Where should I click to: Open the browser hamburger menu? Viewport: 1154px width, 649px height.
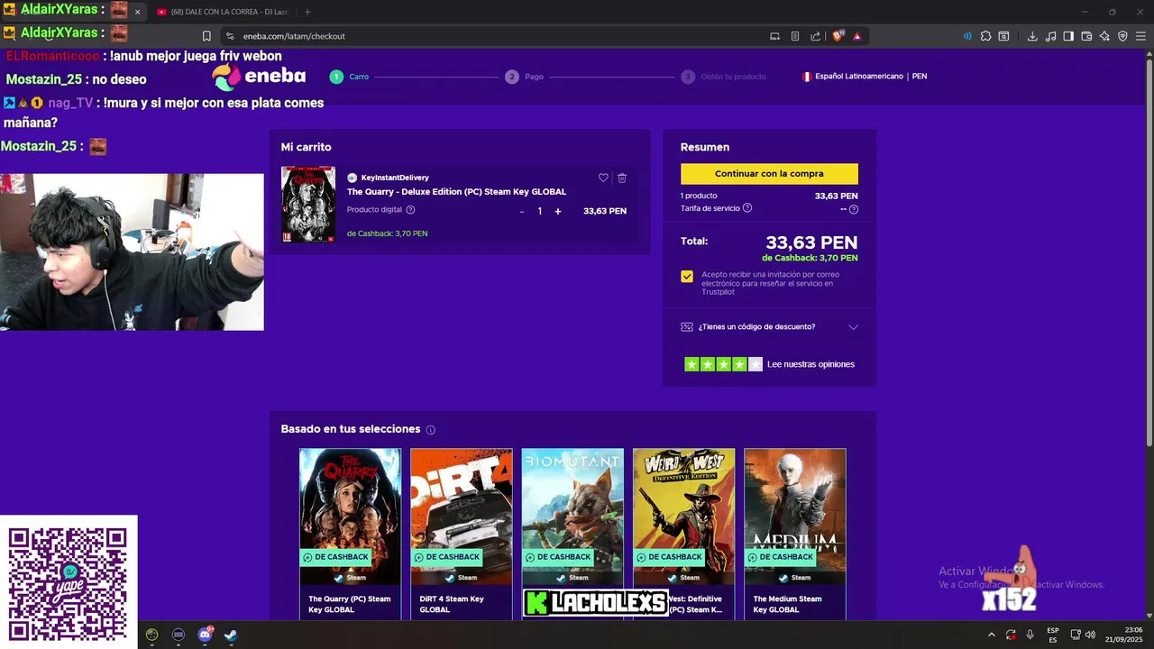tap(1141, 36)
